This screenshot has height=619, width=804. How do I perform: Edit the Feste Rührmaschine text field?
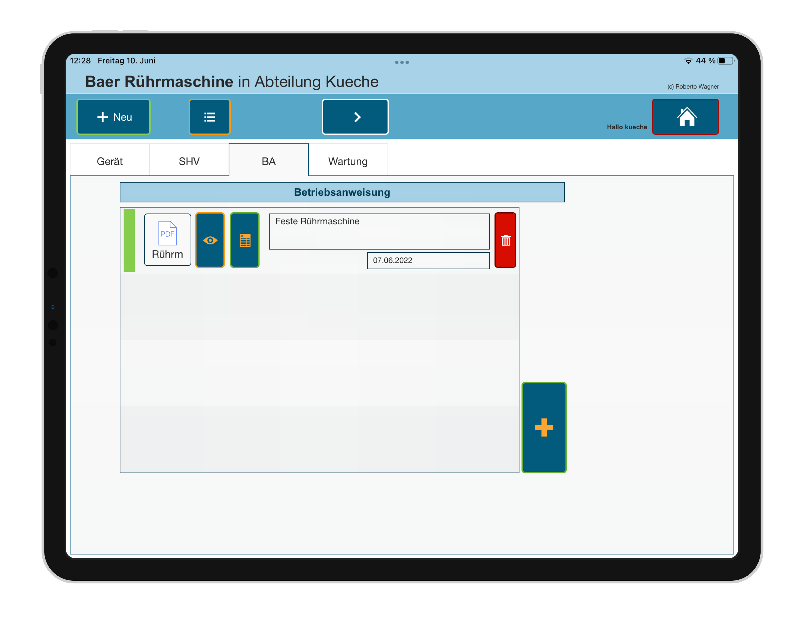(379, 231)
